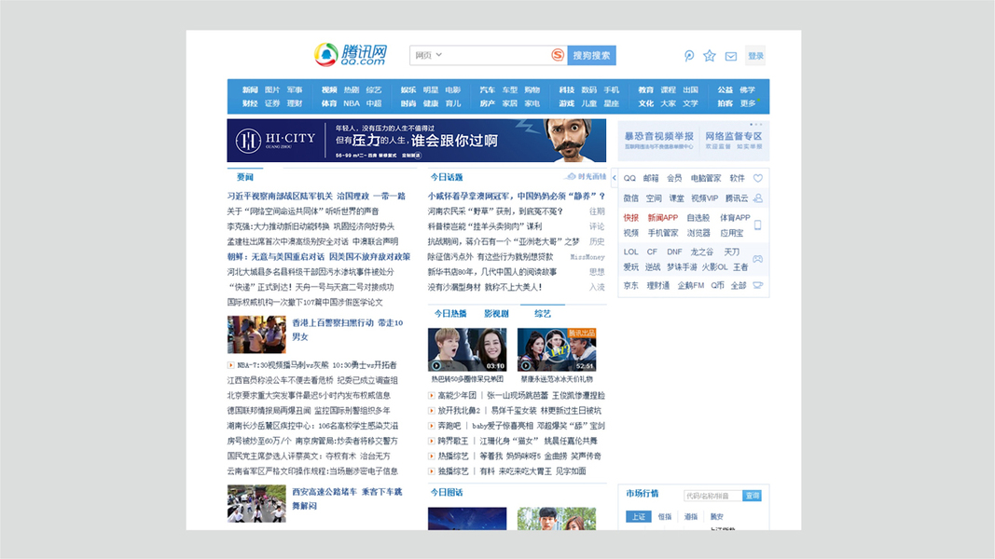Viewport: 995px width, 559px height.
Task: Open the Tencent Weibo icon in header
Action: 689,56
